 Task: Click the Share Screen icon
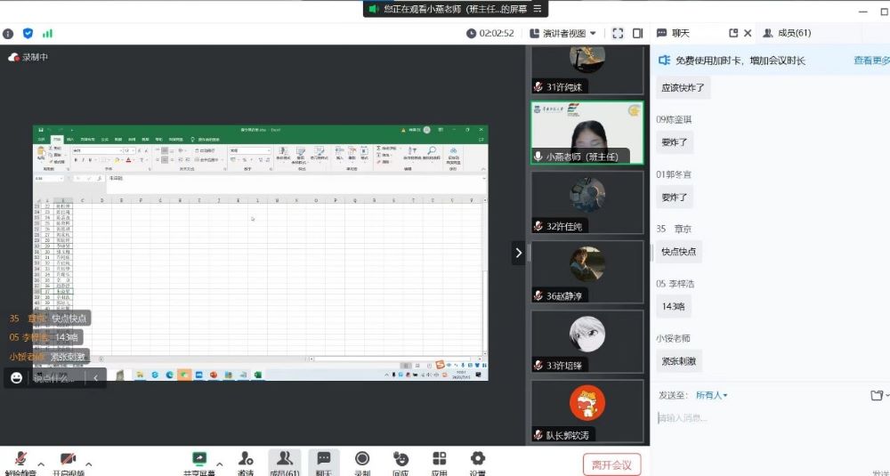199,460
